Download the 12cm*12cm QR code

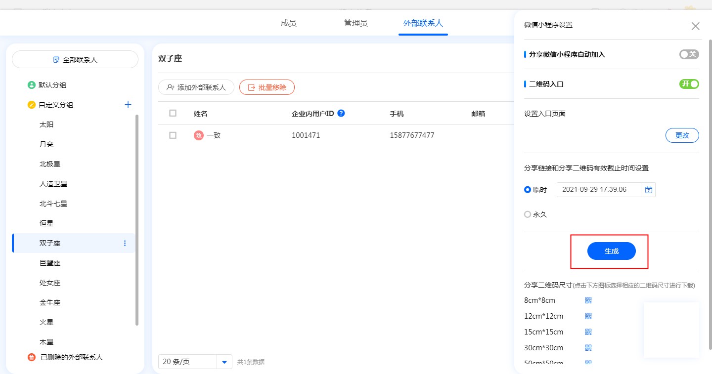pyautogui.click(x=588, y=316)
